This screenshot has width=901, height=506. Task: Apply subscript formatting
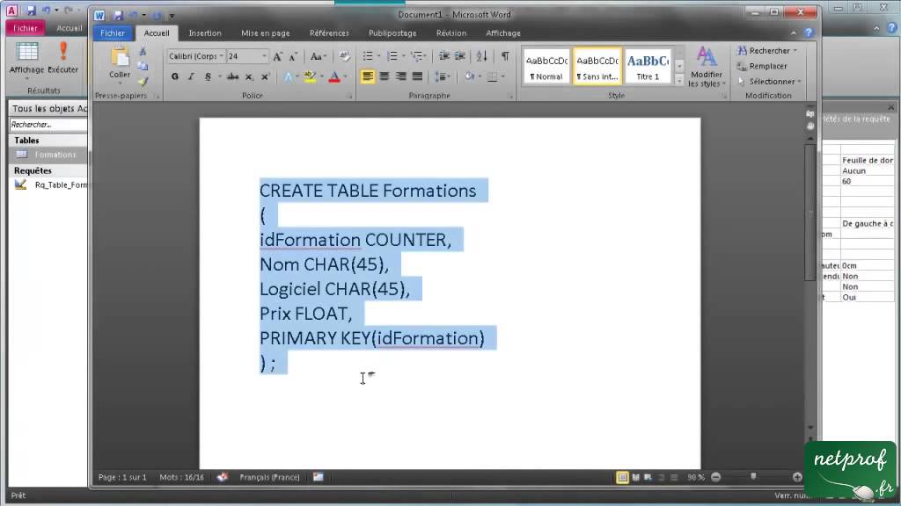pyautogui.click(x=249, y=76)
